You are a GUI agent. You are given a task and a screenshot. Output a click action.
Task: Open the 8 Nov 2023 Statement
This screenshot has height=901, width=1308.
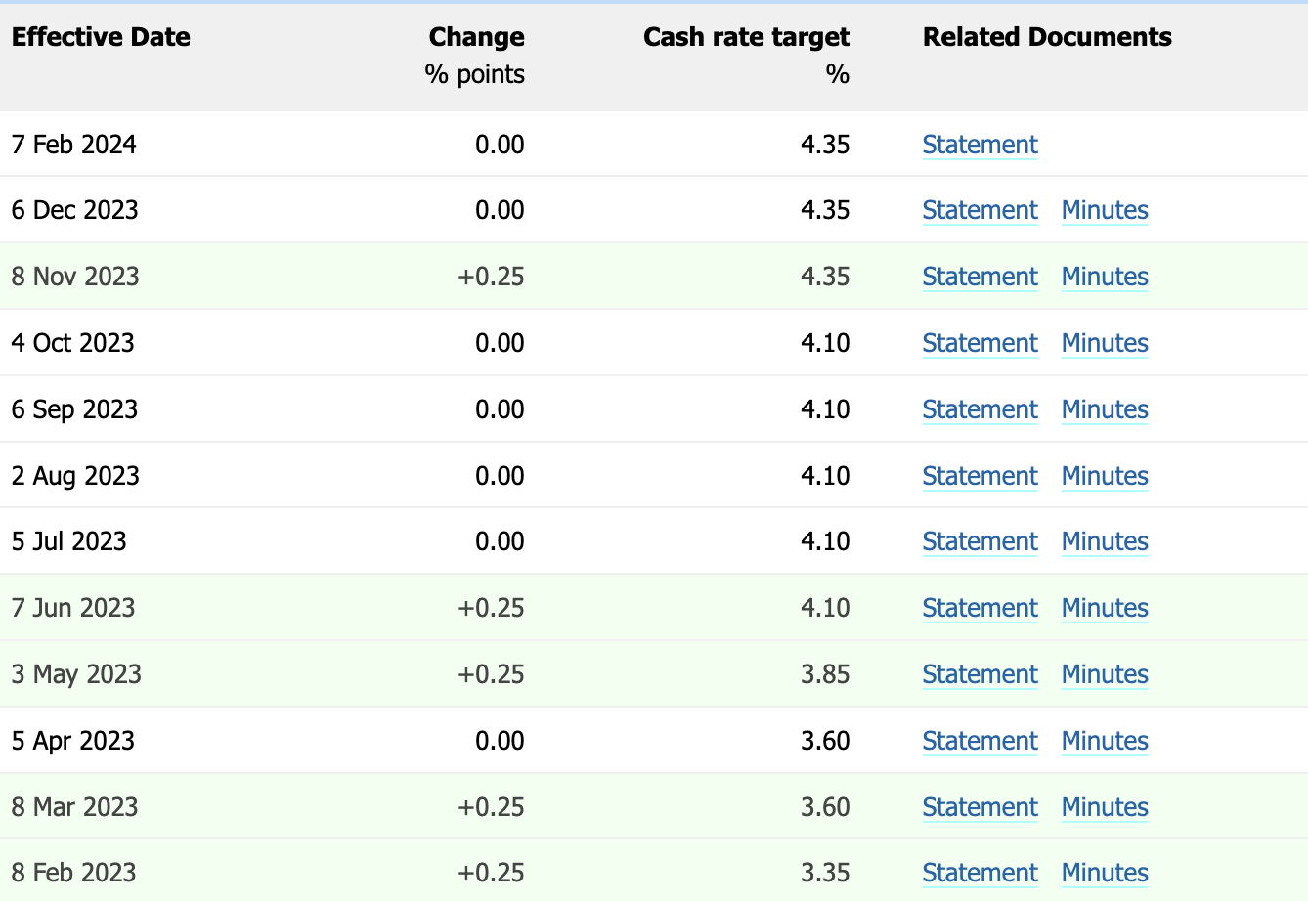(980, 277)
